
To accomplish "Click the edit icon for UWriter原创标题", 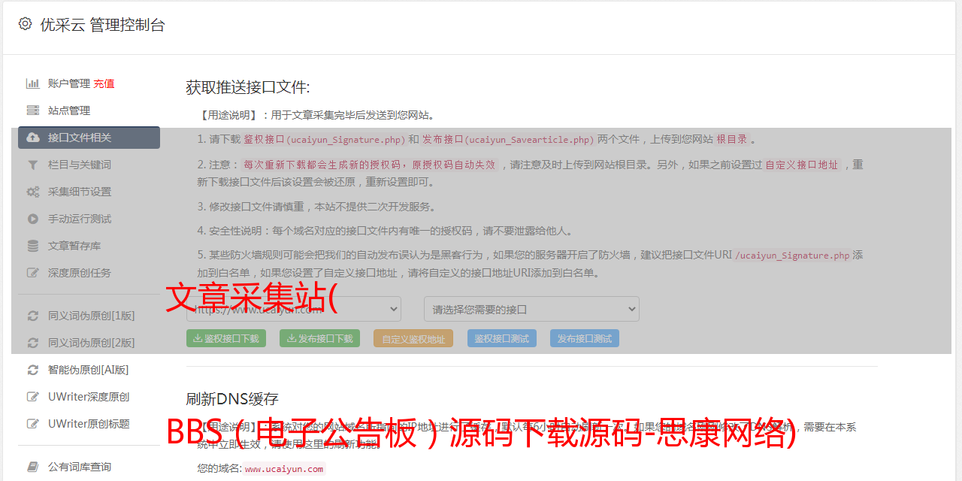I will [33, 424].
